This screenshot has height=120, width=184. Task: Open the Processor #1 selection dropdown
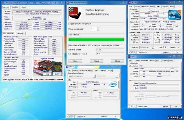point(153,48)
